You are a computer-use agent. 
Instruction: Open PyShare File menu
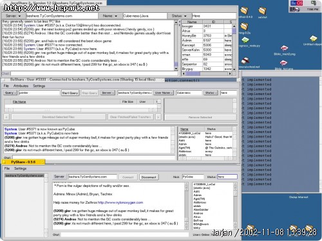(x=7, y=168)
